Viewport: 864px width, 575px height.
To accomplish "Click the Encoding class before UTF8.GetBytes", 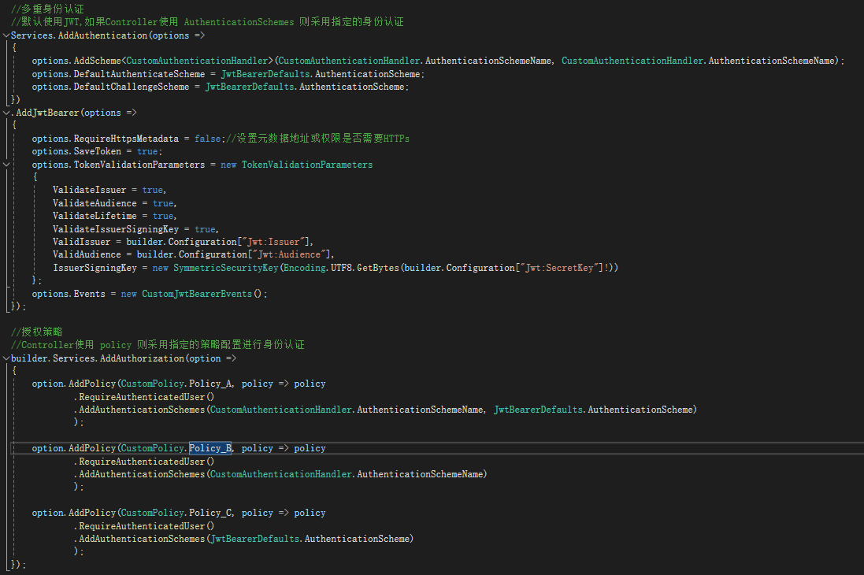I will coord(305,268).
